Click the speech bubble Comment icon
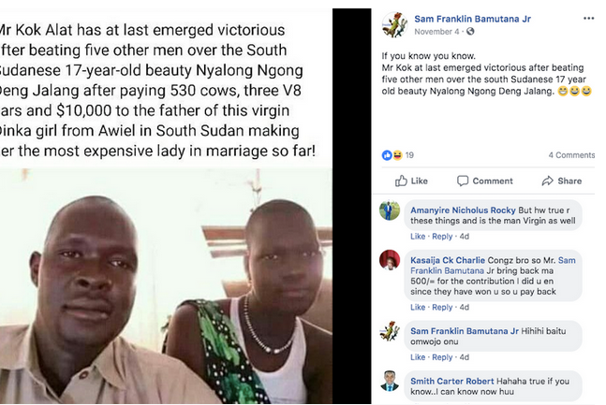This screenshot has height=405, width=606. click(463, 181)
